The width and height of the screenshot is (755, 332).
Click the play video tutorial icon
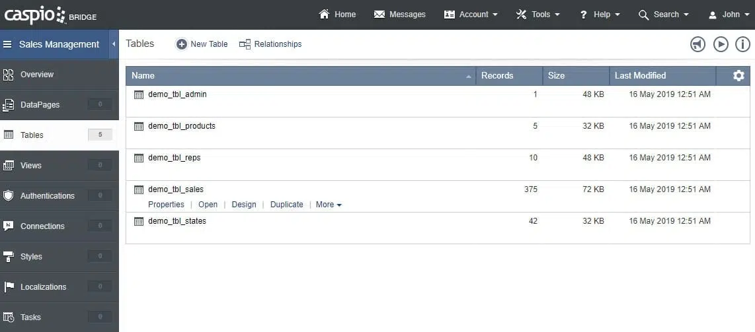point(721,44)
